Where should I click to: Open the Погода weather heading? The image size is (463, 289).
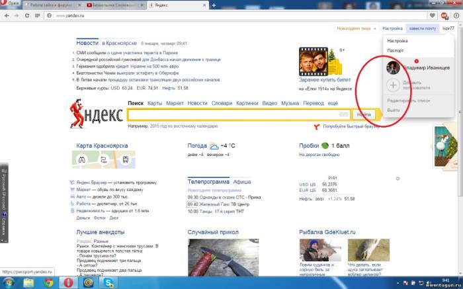coord(197,146)
